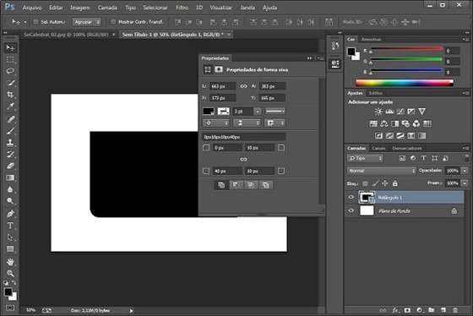Hide the Retângulo 1 layer
The height and width of the screenshot is (316, 473).
(x=351, y=197)
